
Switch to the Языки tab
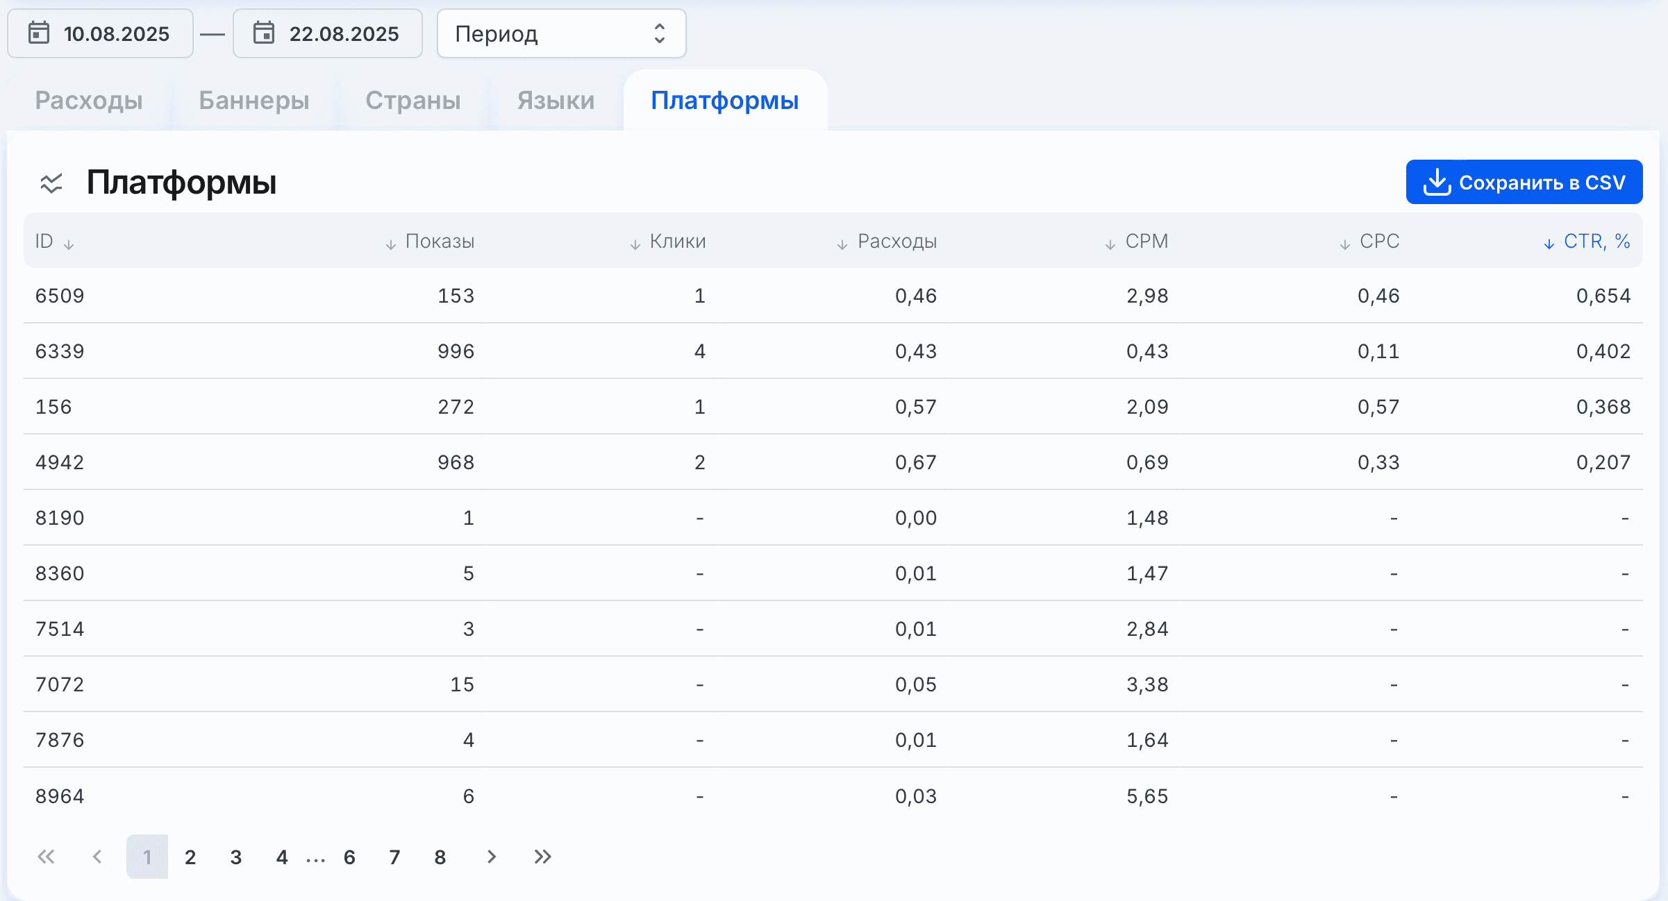[x=556, y=101]
